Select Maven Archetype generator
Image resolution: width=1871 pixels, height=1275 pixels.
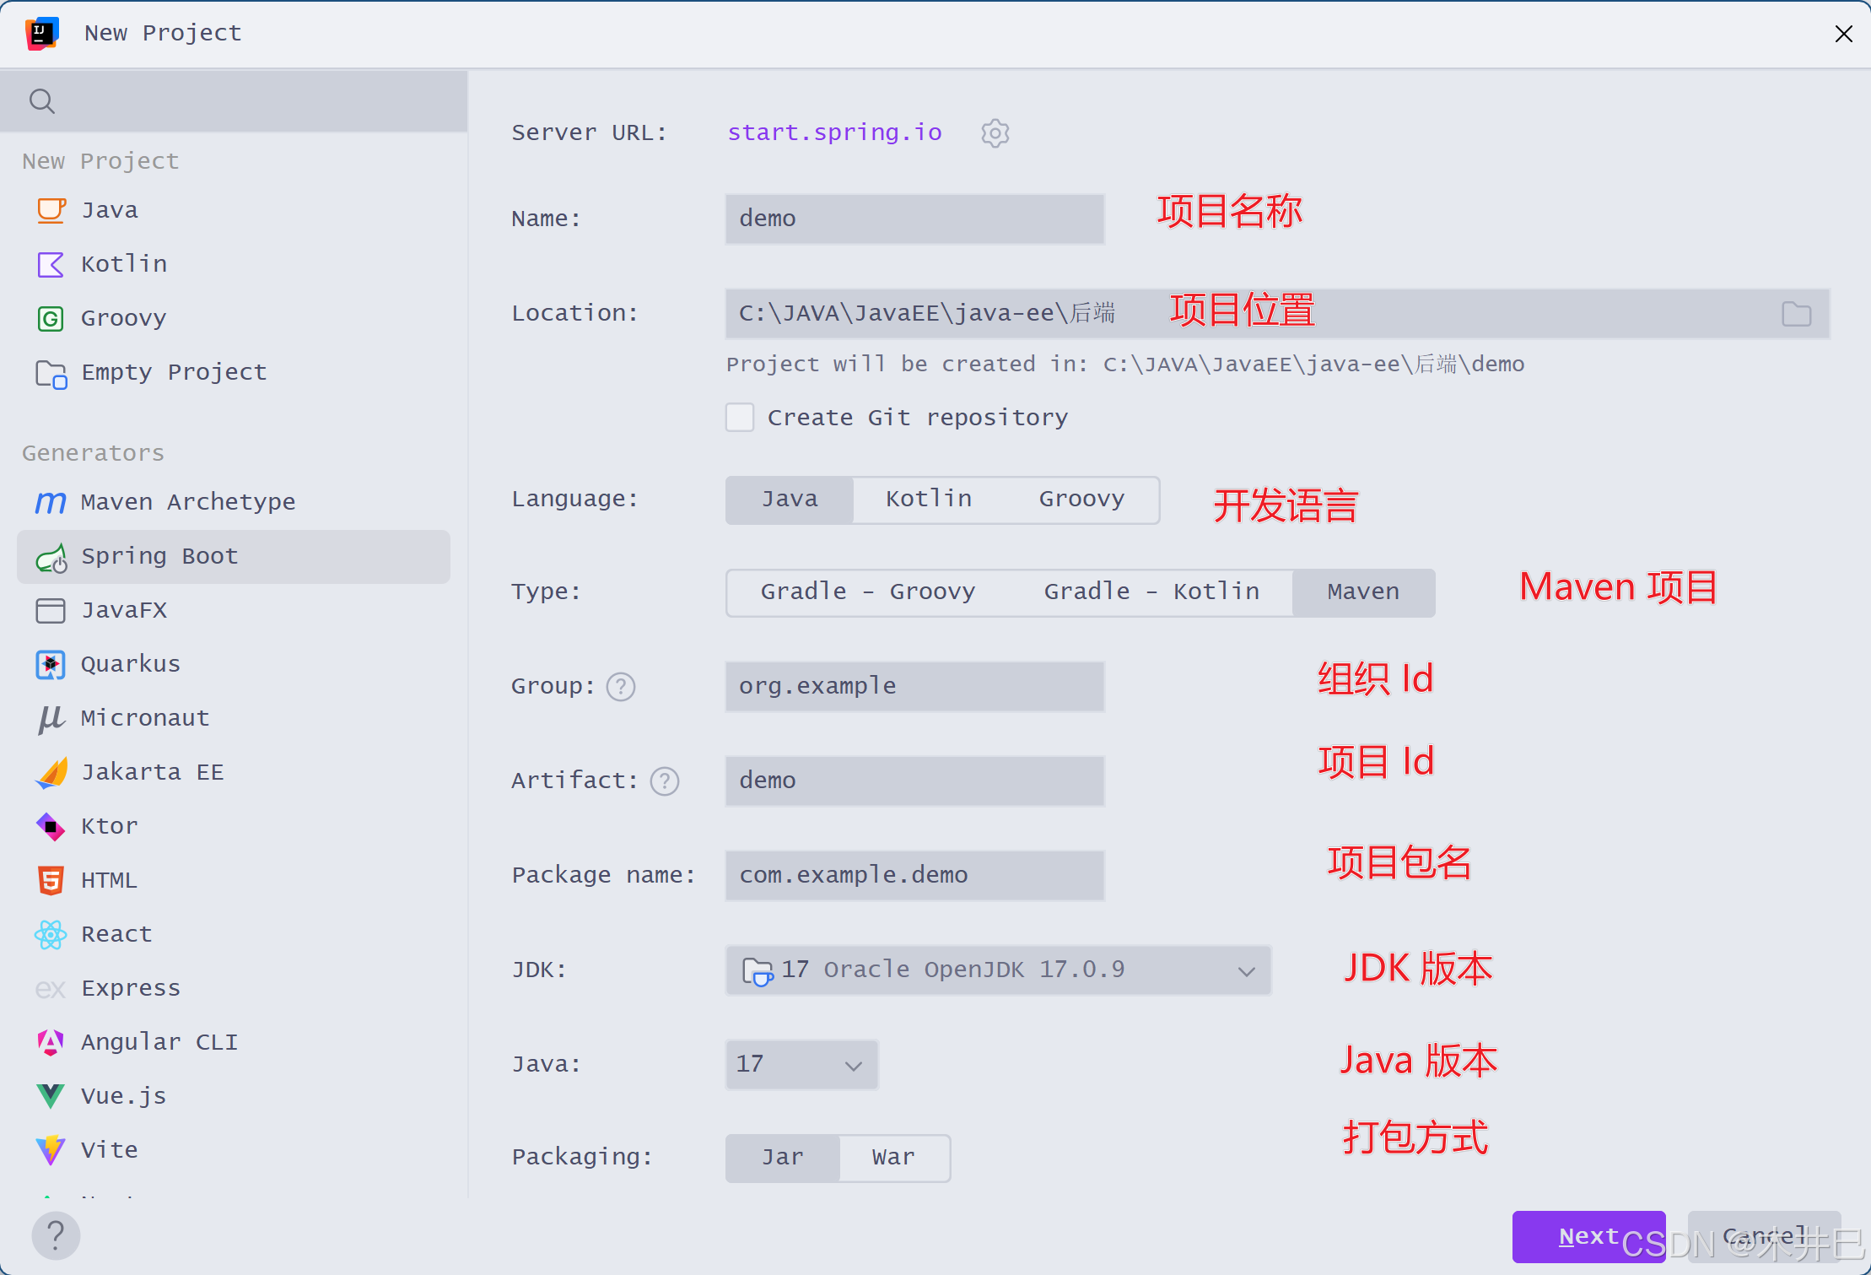(x=187, y=502)
